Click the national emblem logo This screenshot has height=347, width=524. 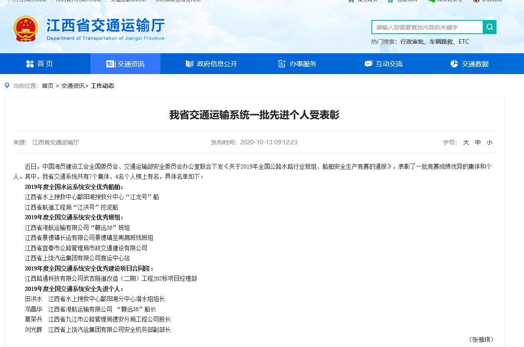click(26, 29)
